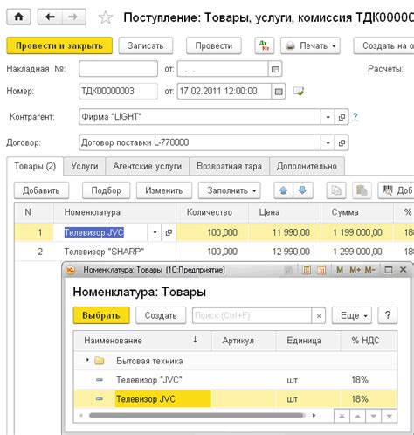Screen dimensions: 414x435
Task: Open the Печать dropdown menu
Action: pos(310,45)
